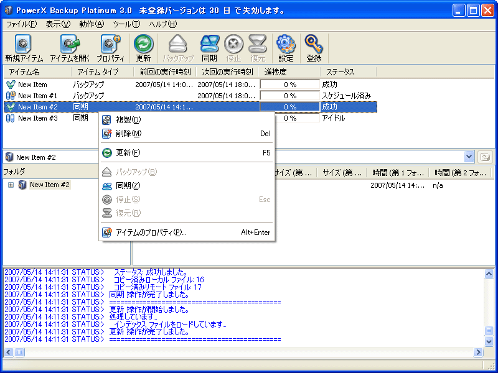Click the status icon beside New Item
This screenshot has width=498, height=373.
click(11, 85)
